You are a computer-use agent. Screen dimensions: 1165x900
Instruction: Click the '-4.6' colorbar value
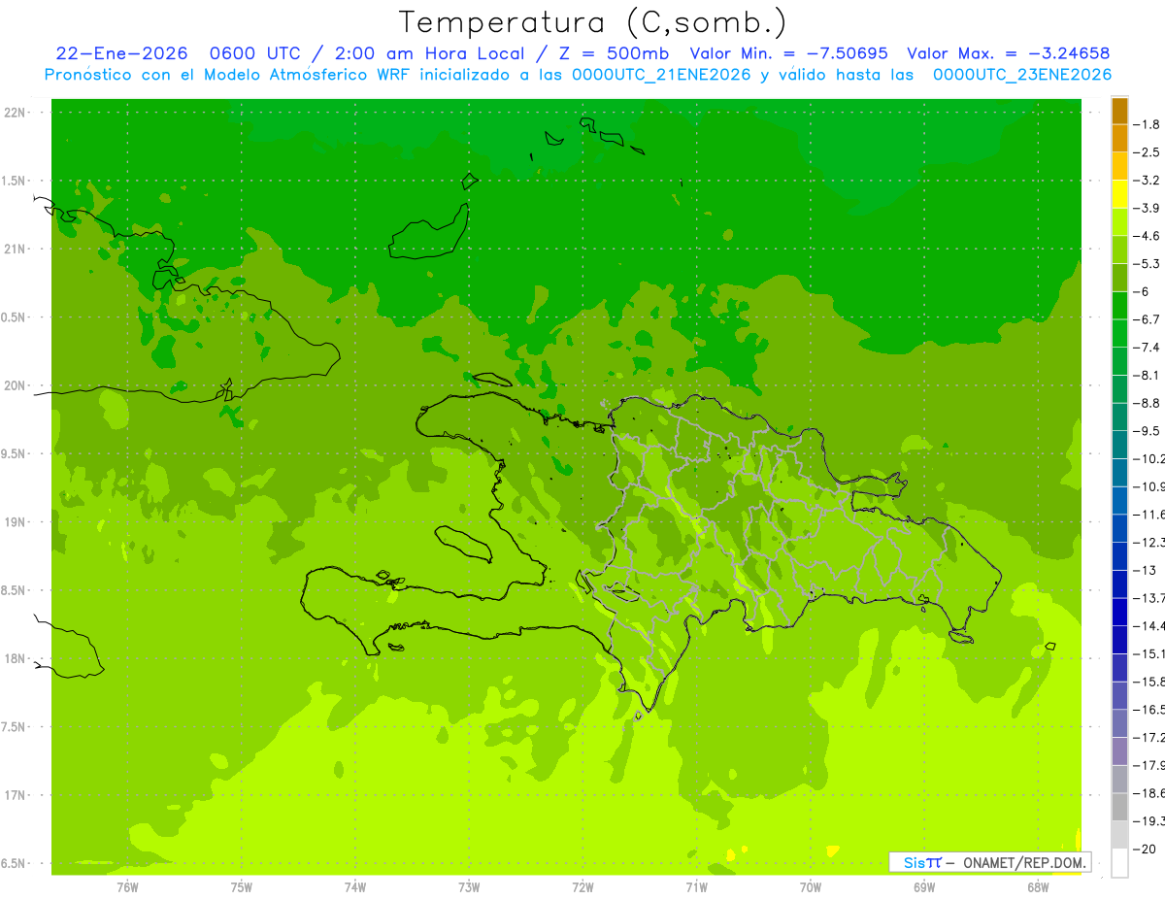[1148, 236]
